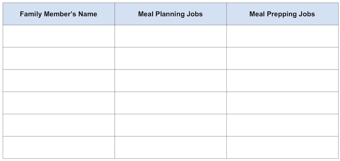Select fourth row cell under Family Member's Name
This screenshot has width=340, height=161.
pyautogui.click(x=58, y=103)
